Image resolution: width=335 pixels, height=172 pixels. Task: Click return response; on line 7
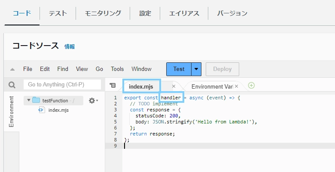pos(152,134)
